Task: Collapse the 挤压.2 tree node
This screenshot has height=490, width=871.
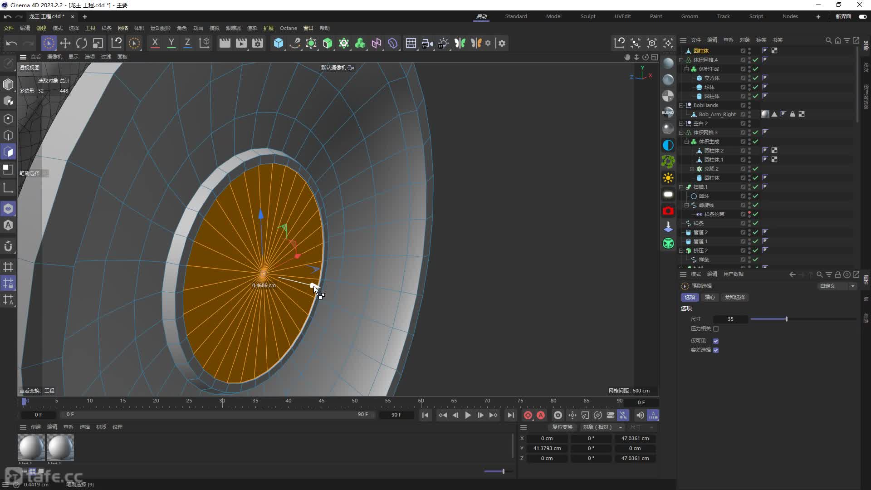Action: pyautogui.click(x=681, y=250)
